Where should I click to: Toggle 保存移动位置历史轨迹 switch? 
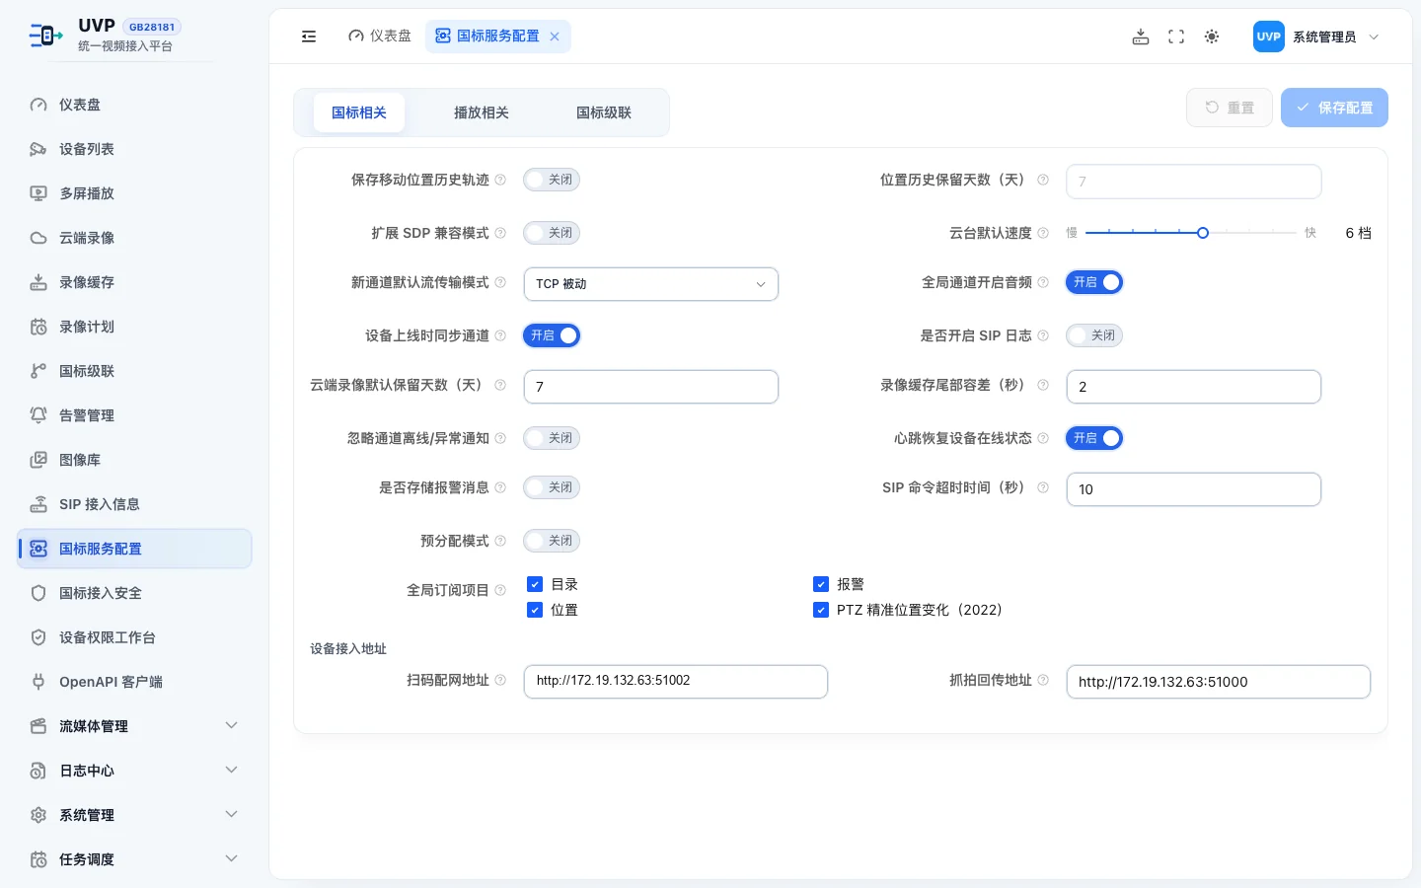click(552, 180)
